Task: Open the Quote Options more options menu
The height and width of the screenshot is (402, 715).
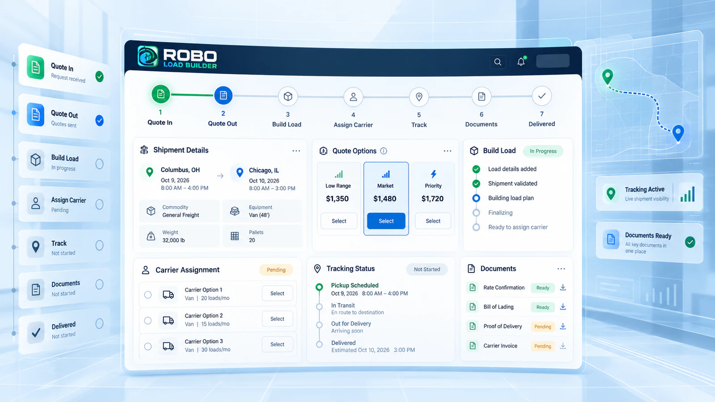Action: tap(447, 151)
